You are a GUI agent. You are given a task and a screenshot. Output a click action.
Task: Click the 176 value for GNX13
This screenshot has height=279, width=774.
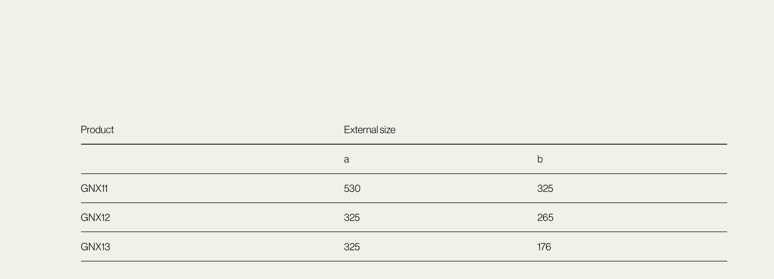click(x=544, y=247)
